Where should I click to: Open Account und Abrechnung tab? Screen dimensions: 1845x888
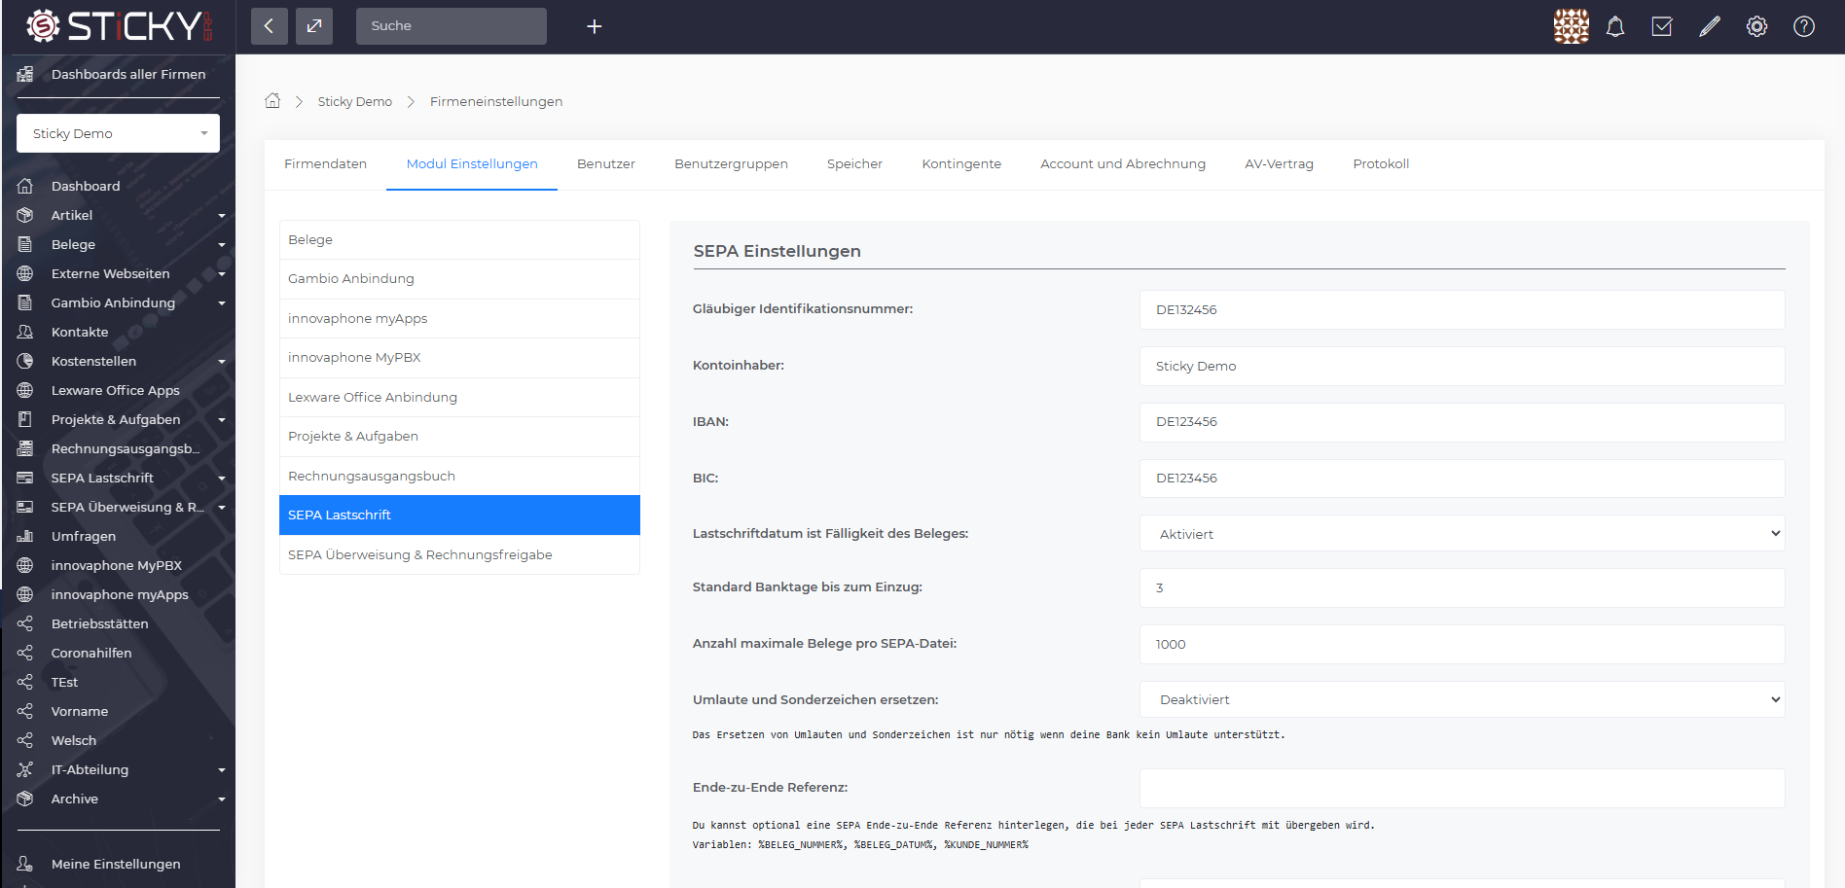[1123, 163]
